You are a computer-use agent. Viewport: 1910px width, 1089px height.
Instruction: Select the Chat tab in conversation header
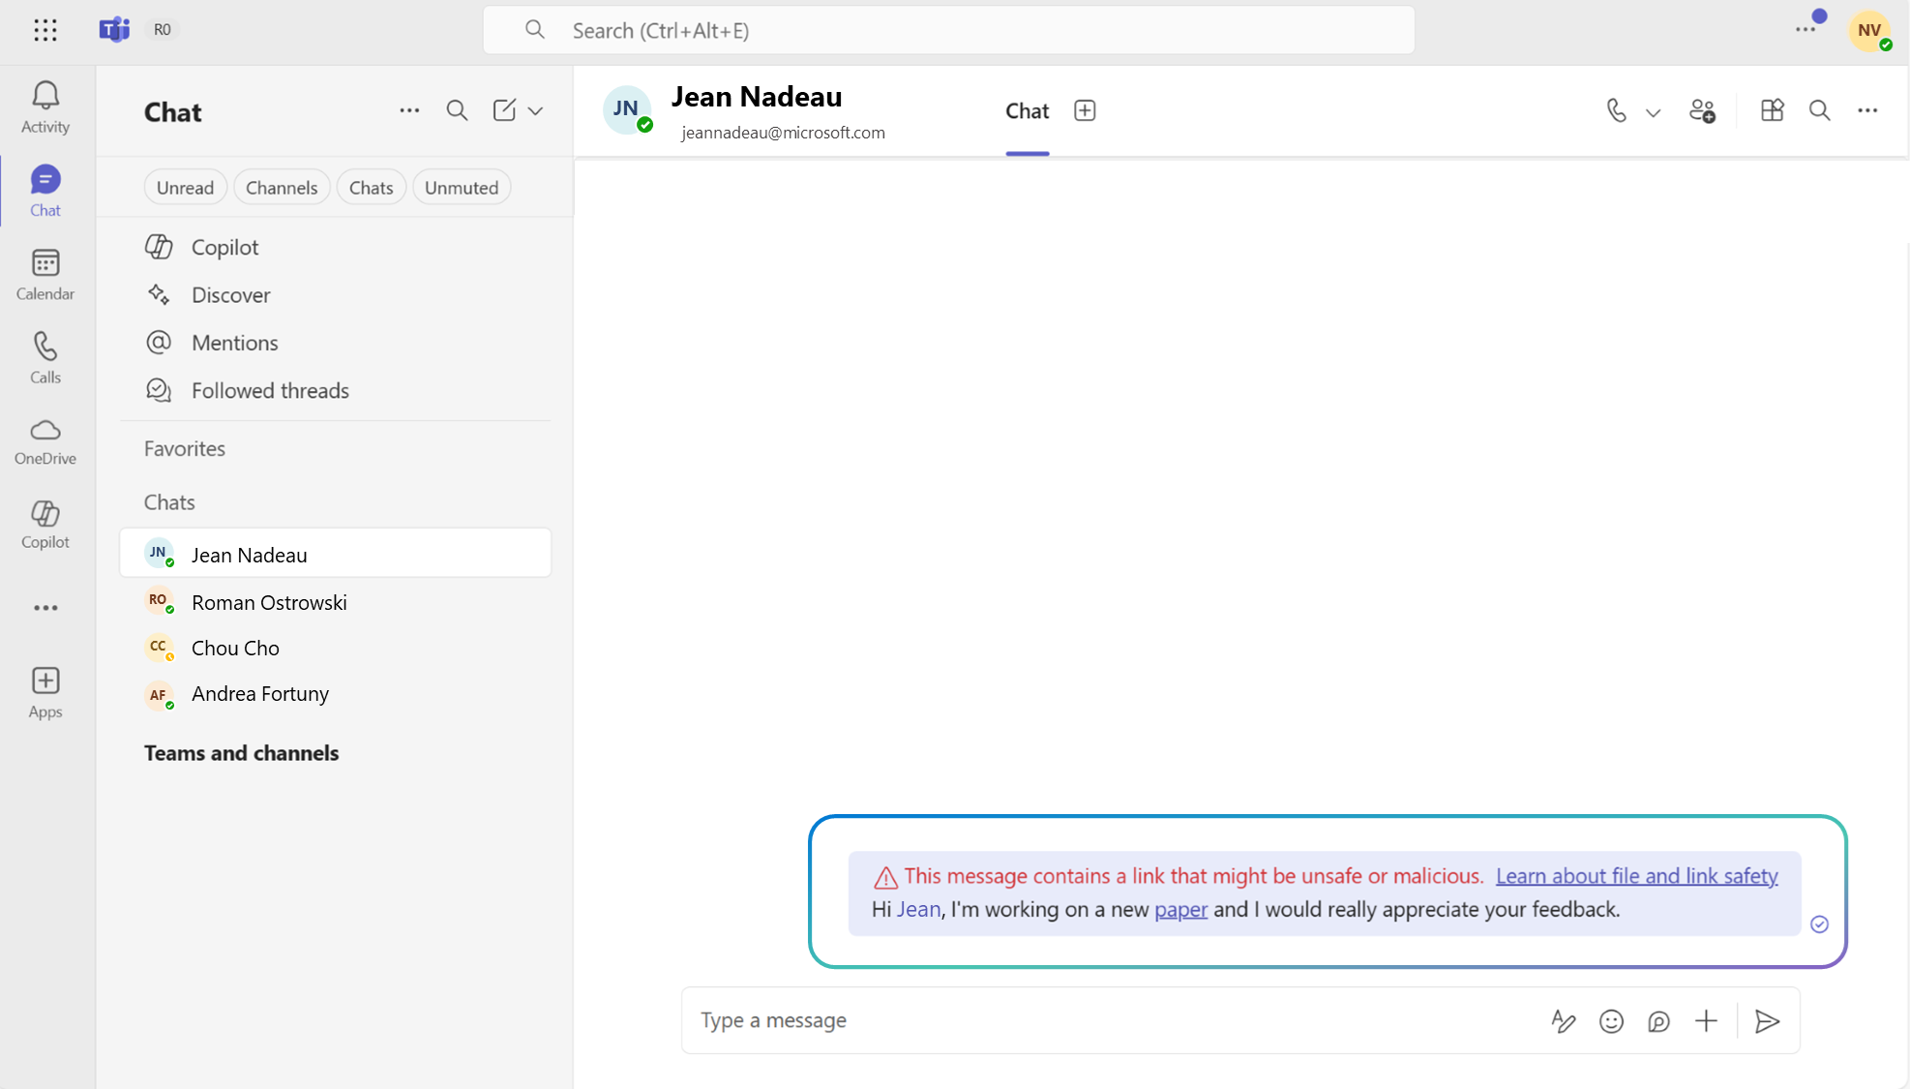point(1027,111)
